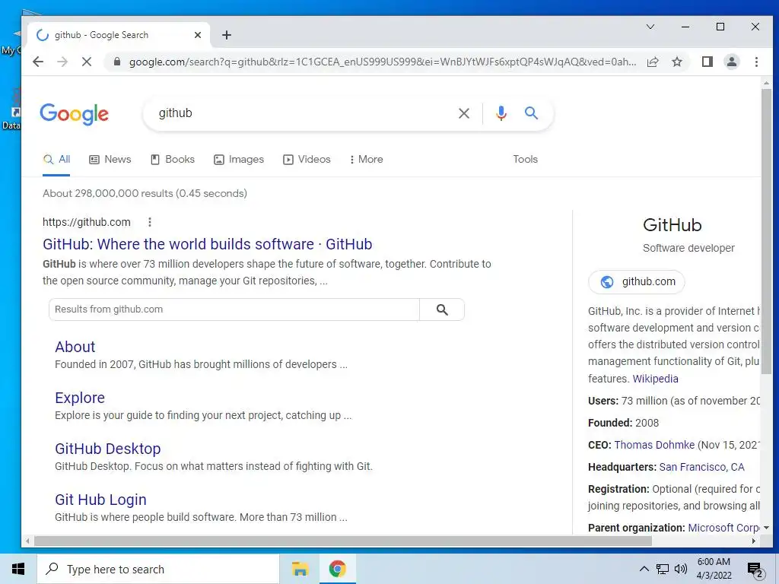Click the Results from github.com search field
This screenshot has height=584, width=779.
(234, 309)
